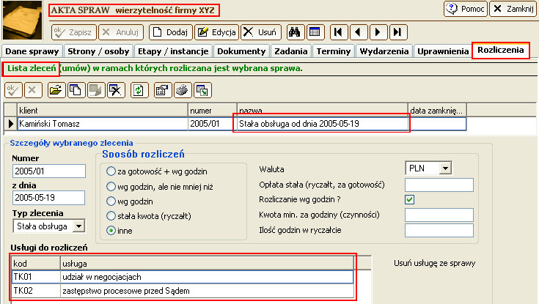Select 'udział w negocjacjach' service

coord(207,277)
